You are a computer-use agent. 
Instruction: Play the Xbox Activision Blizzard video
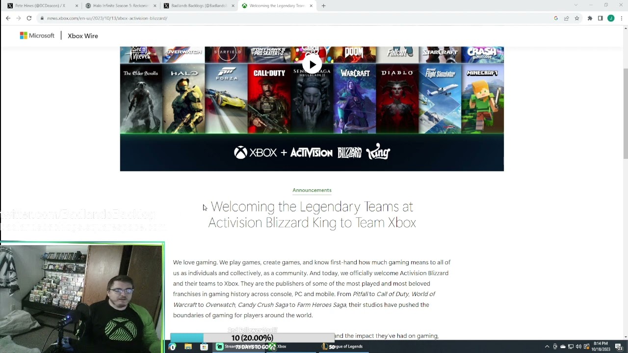click(x=312, y=65)
